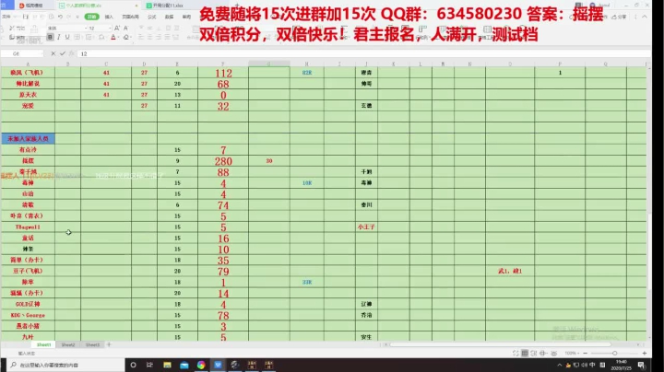Open the Insert ribbon tab
Screen dimensions: 664x372
[x=109, y=17]
